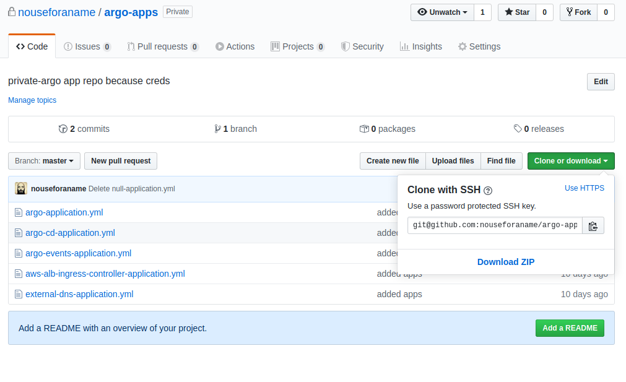Click the file icon beside argo-cd-application.yml
This screenshot has height=382, width=626.
coord(19,233)
